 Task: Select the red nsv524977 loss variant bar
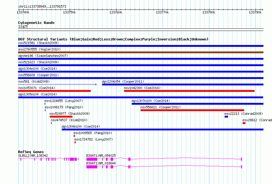[x=61, y=117]
